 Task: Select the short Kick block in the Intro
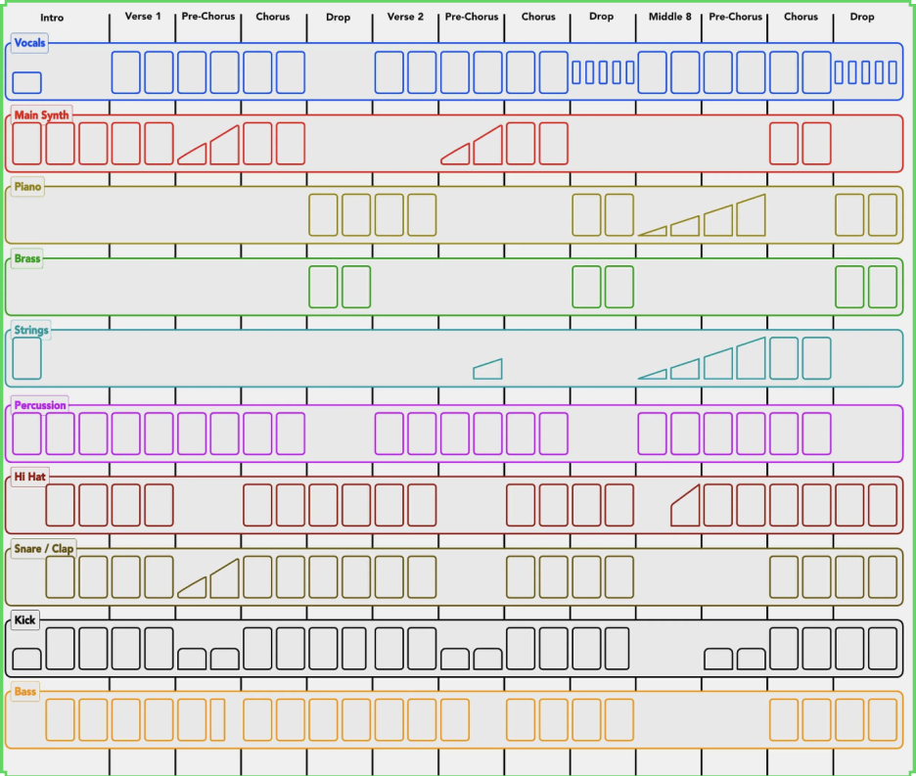pos(26,659)
